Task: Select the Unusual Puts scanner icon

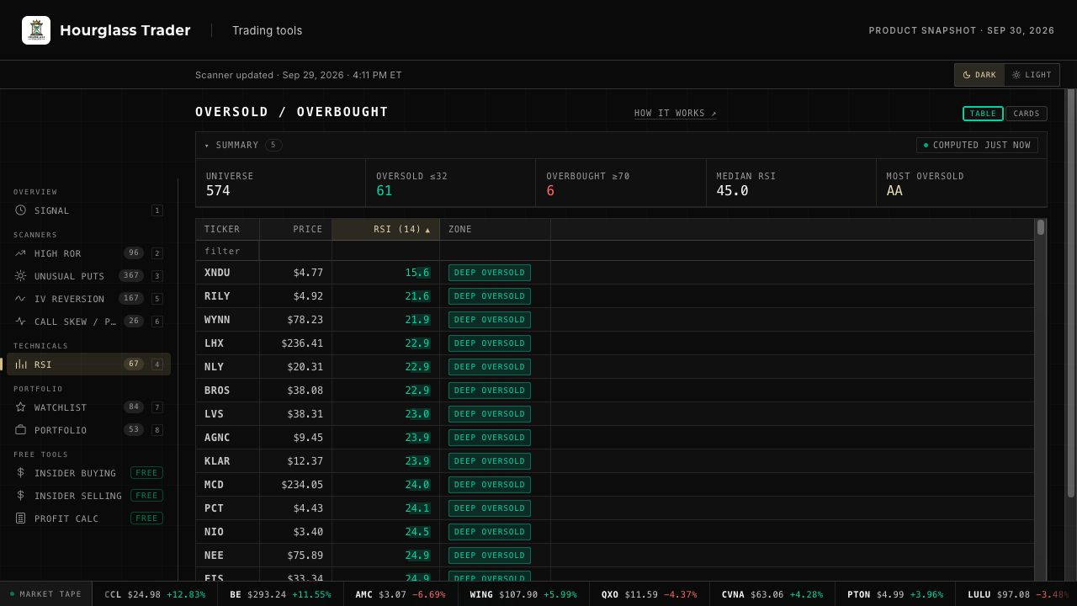Action: point(20,276)
